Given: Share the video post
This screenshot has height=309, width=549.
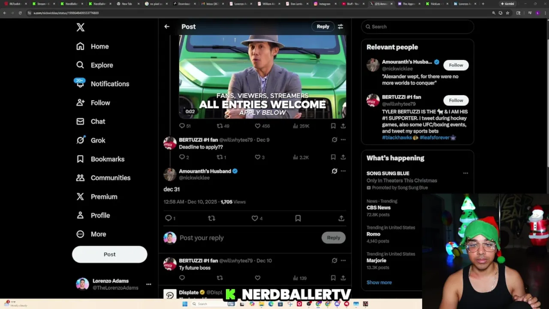Looking at the screenshot, I should click(343, 126).
